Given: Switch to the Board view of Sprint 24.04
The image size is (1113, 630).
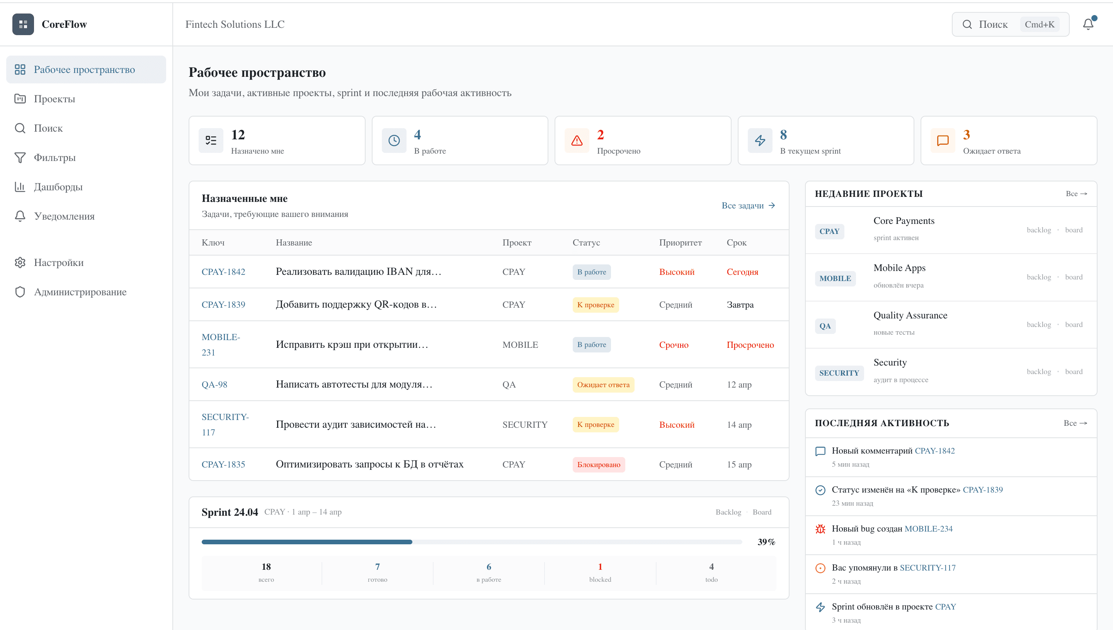Looking at the screenshot, I should point(762,512).
